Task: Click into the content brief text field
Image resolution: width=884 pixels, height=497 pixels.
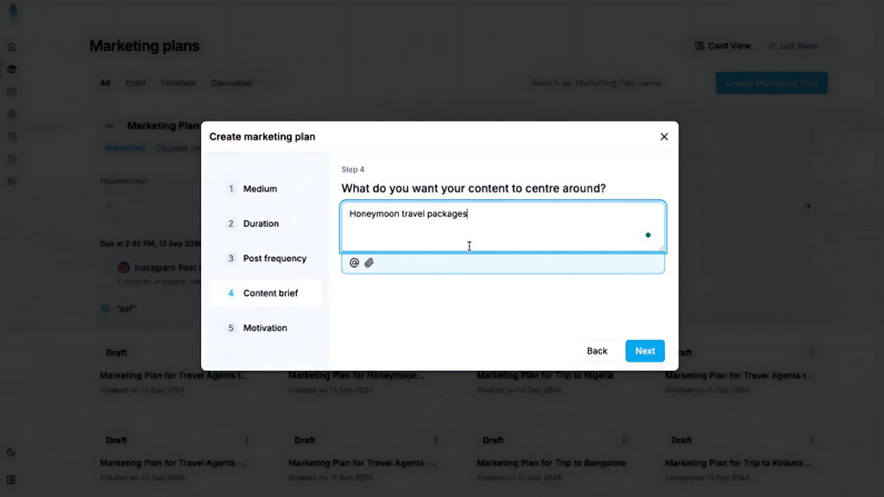Action: pos(503,227)
